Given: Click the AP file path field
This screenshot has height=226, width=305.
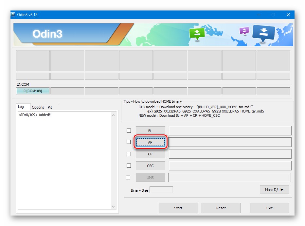Looking at the screenshot, I should tap(230, 142).
